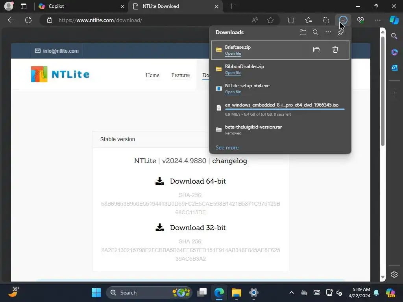Add a sidebar app with plus
The width and height of the screenshot is (403, 302).
coord(394,93)
